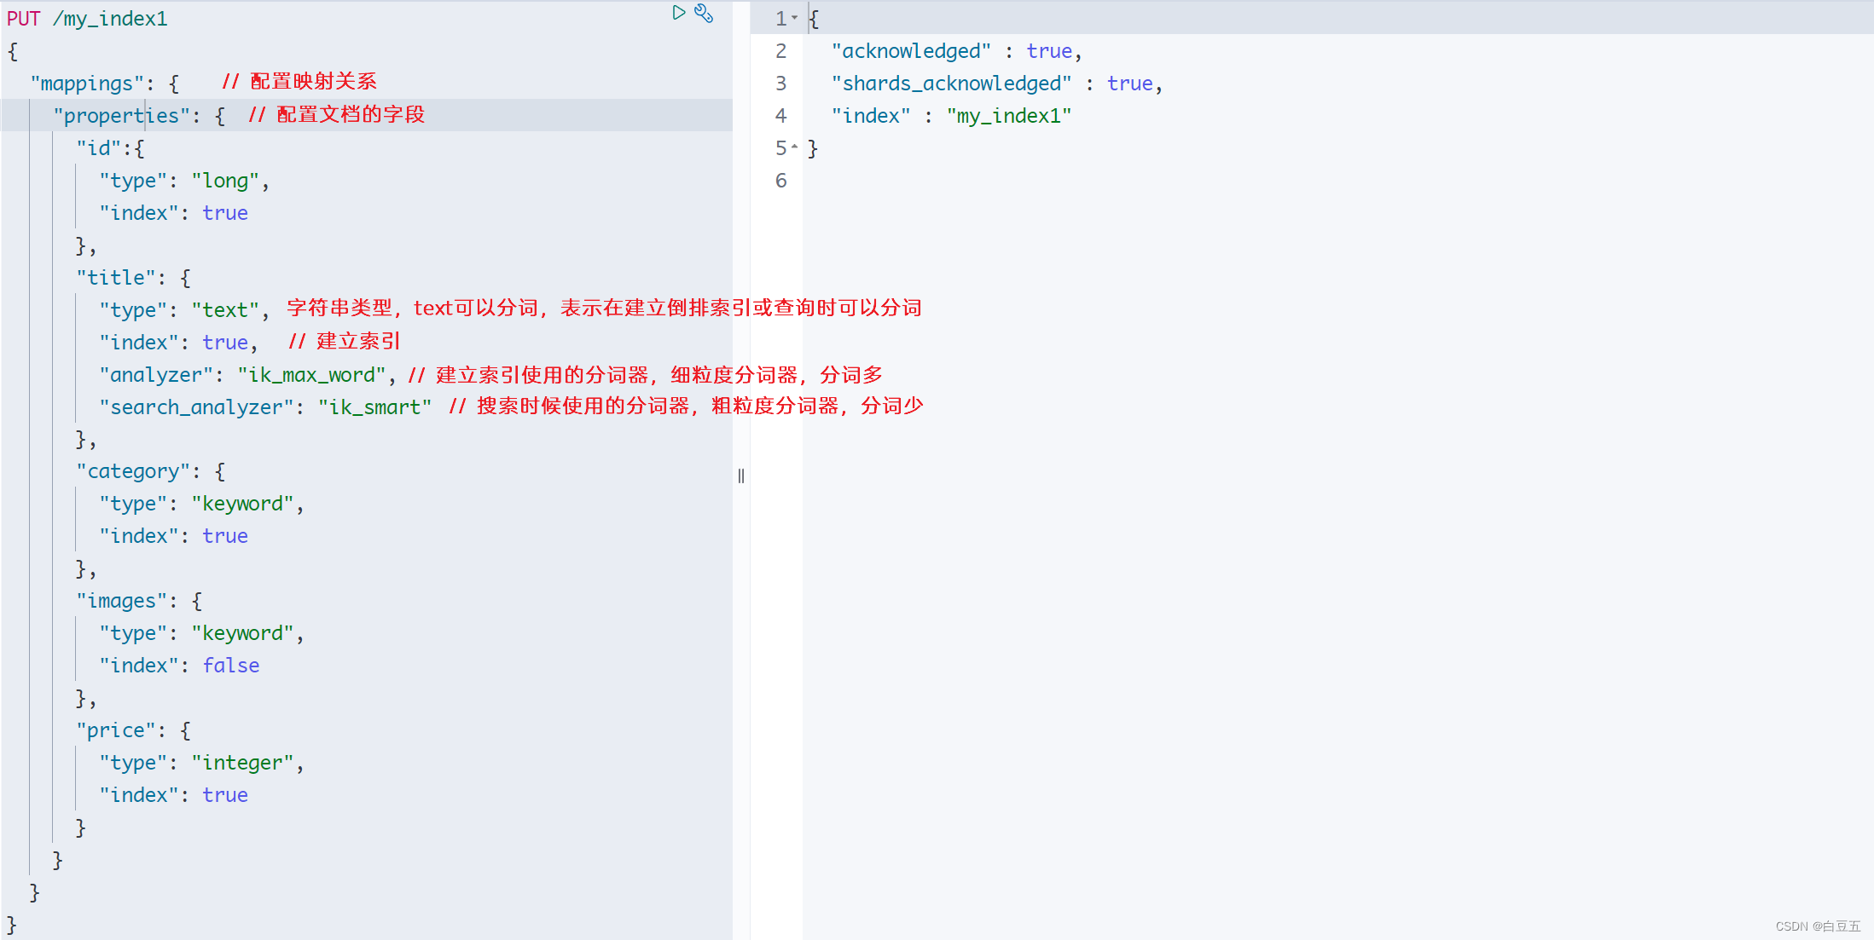Click the 配置映射关系 comment
This screenshot has width=1874, height=940.
pos(299,82)
